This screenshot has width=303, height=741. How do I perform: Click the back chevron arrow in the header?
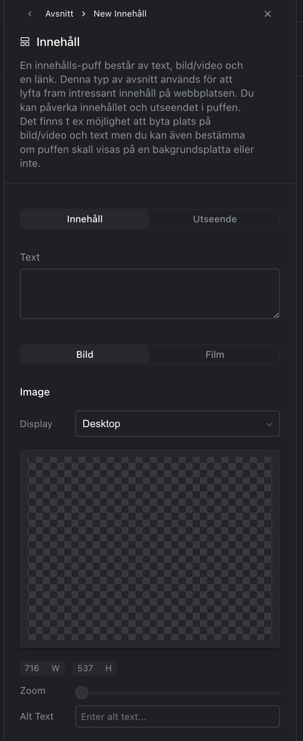30,14
